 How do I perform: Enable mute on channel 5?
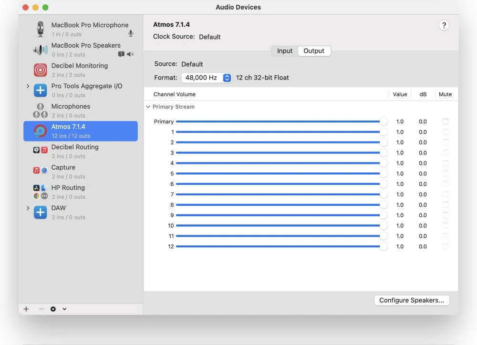coord(445,173)
